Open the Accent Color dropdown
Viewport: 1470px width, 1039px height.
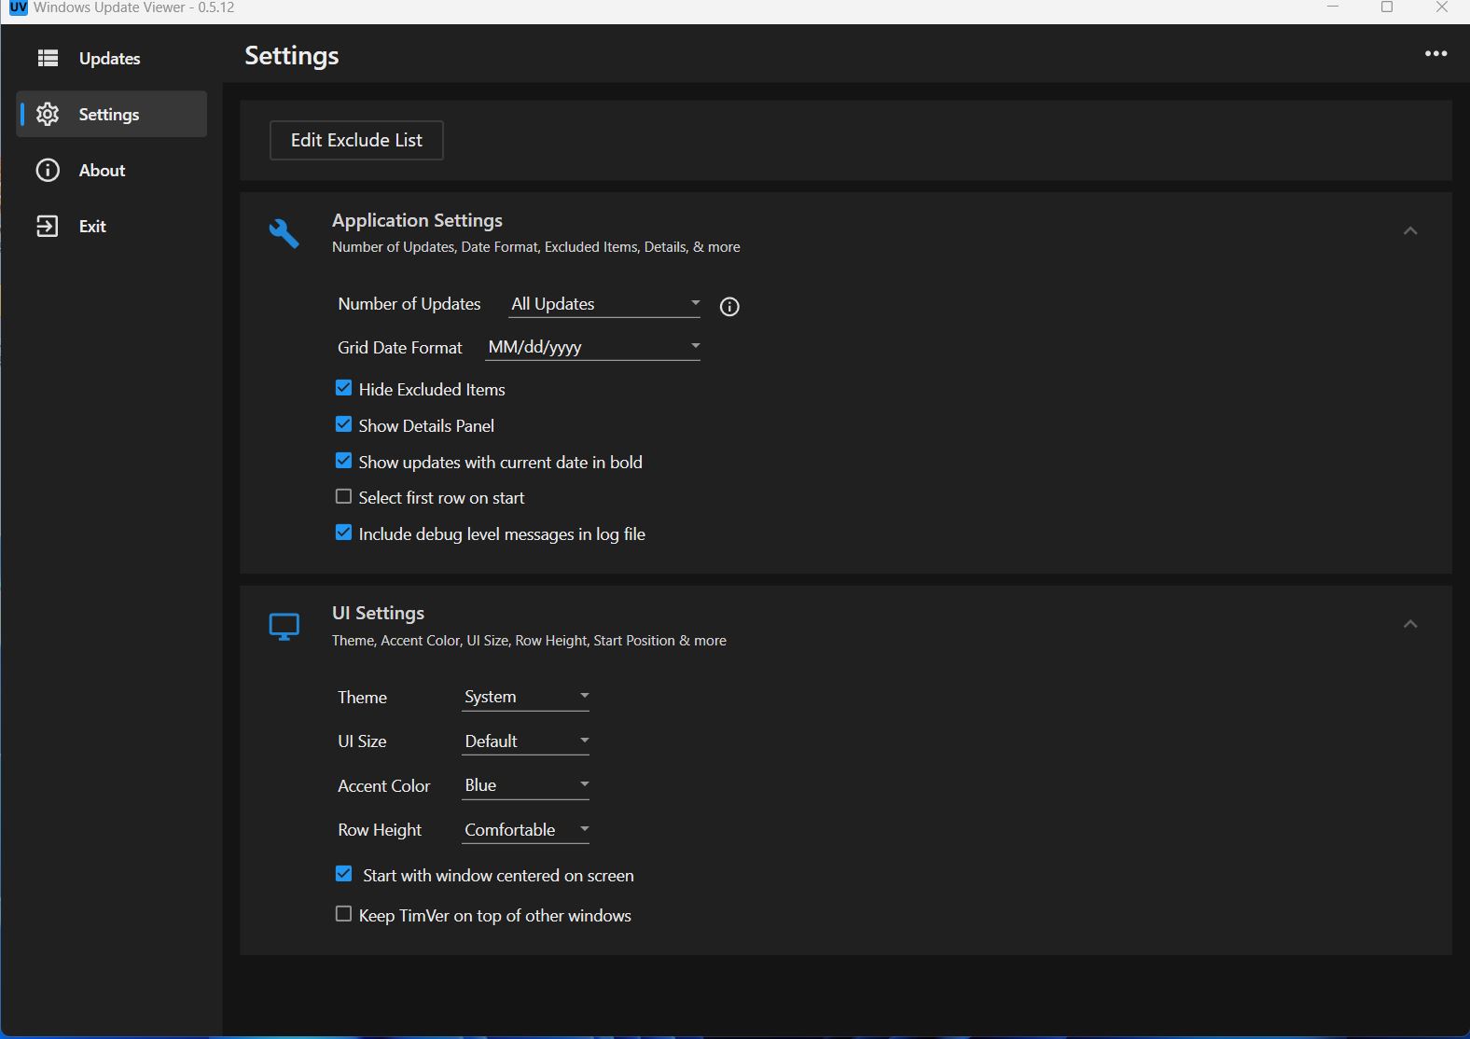(x=526, y=785)
